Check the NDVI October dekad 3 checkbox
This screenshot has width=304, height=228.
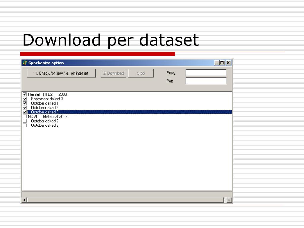[x=25, y=126]
